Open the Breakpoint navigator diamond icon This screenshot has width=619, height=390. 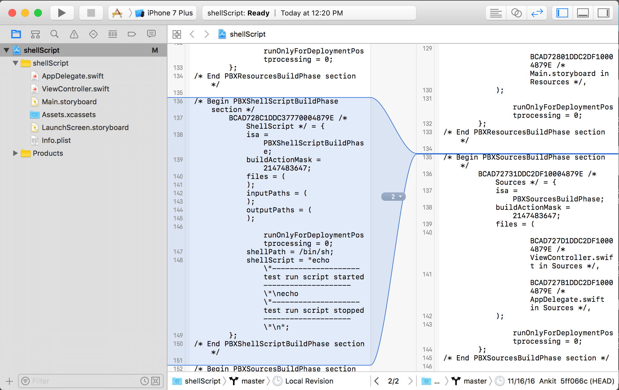93,34
